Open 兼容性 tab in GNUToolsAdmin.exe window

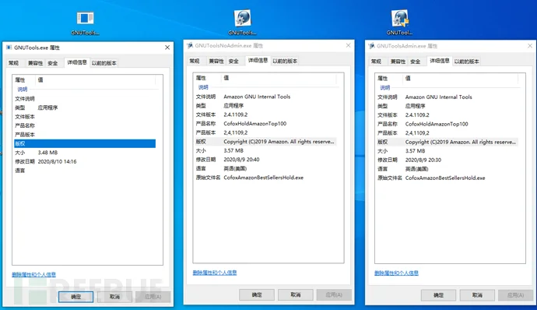pos(398,62)
